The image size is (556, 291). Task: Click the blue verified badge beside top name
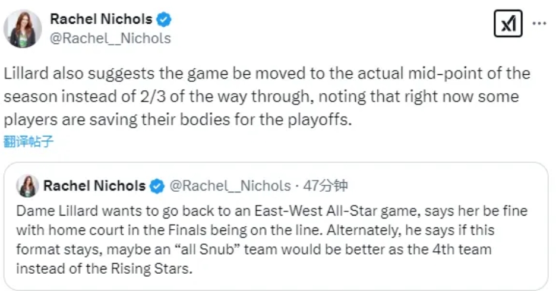(164, 19)
